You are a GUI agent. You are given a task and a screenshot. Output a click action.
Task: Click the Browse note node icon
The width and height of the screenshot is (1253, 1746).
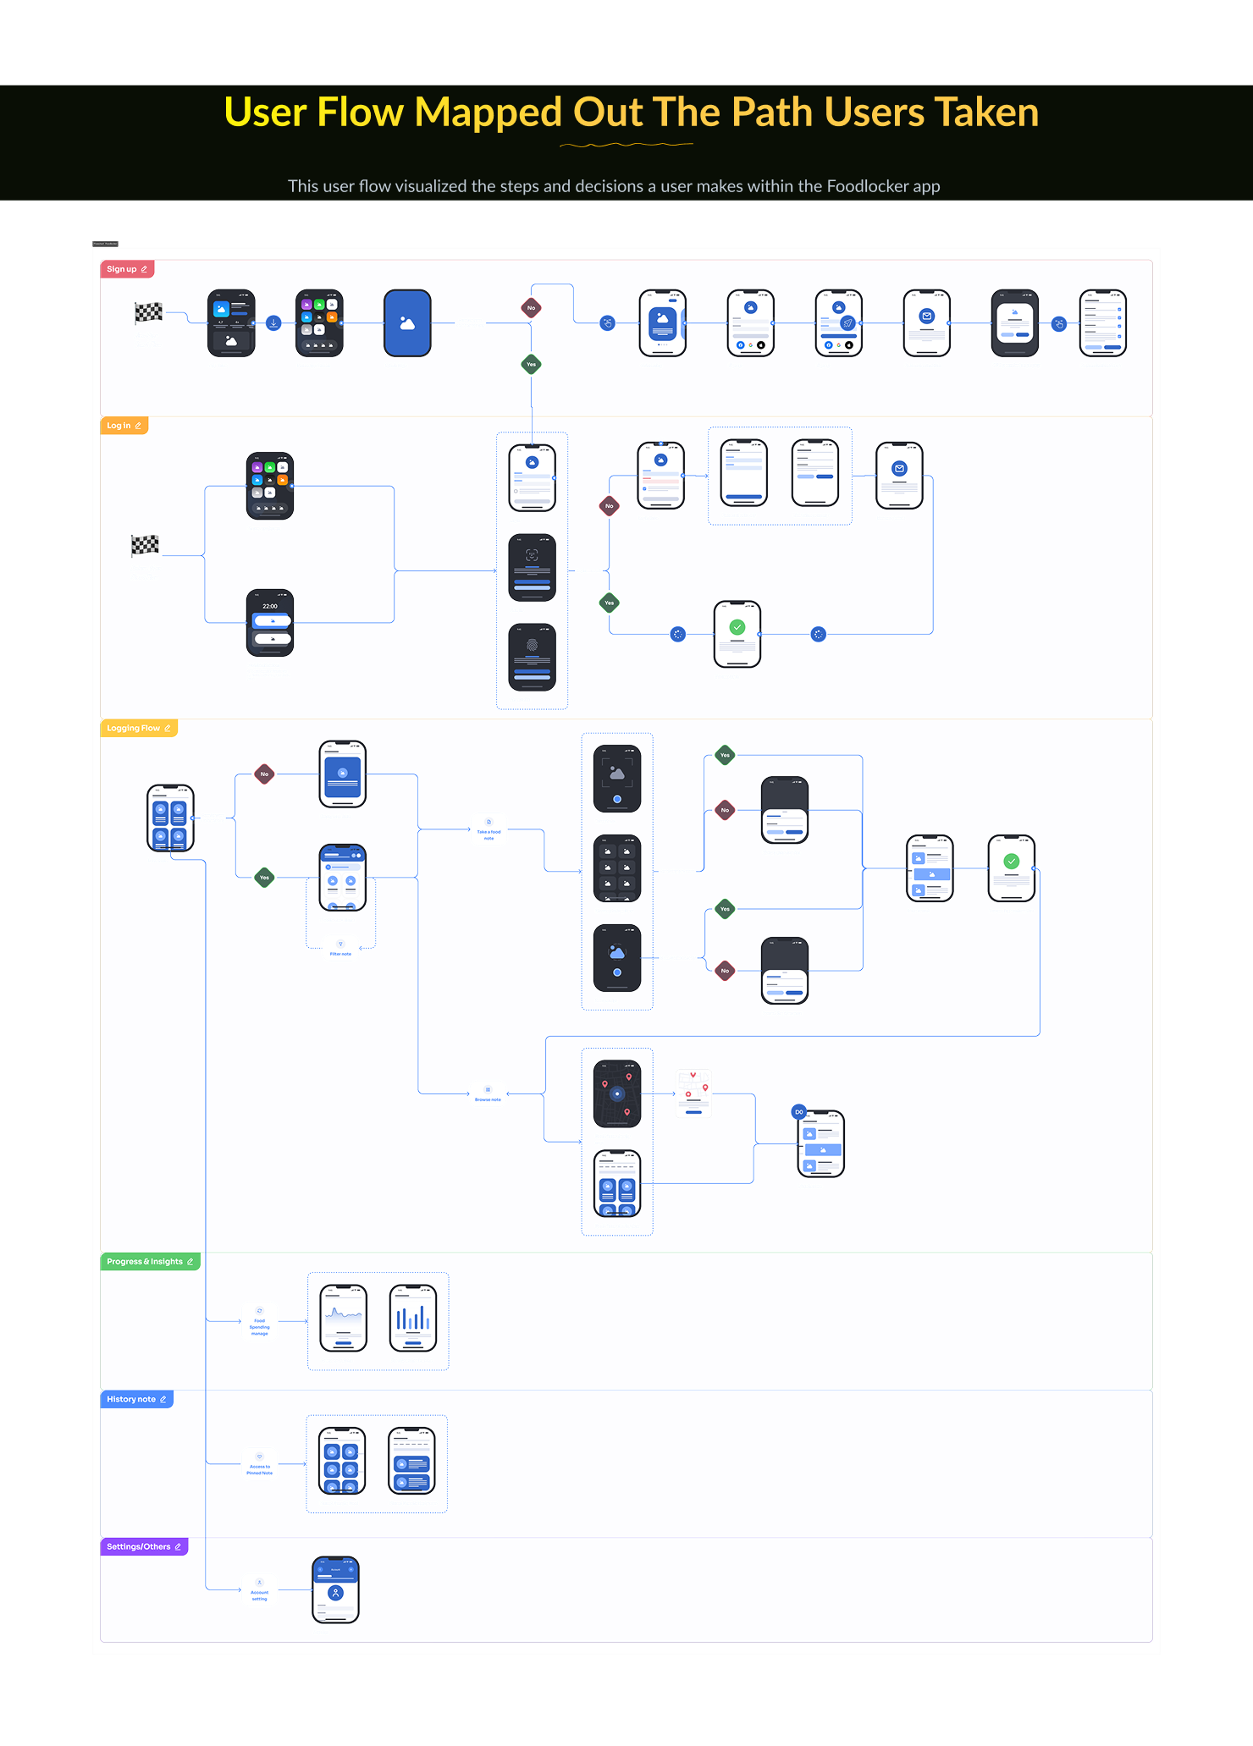click(x=488, y=1089)
